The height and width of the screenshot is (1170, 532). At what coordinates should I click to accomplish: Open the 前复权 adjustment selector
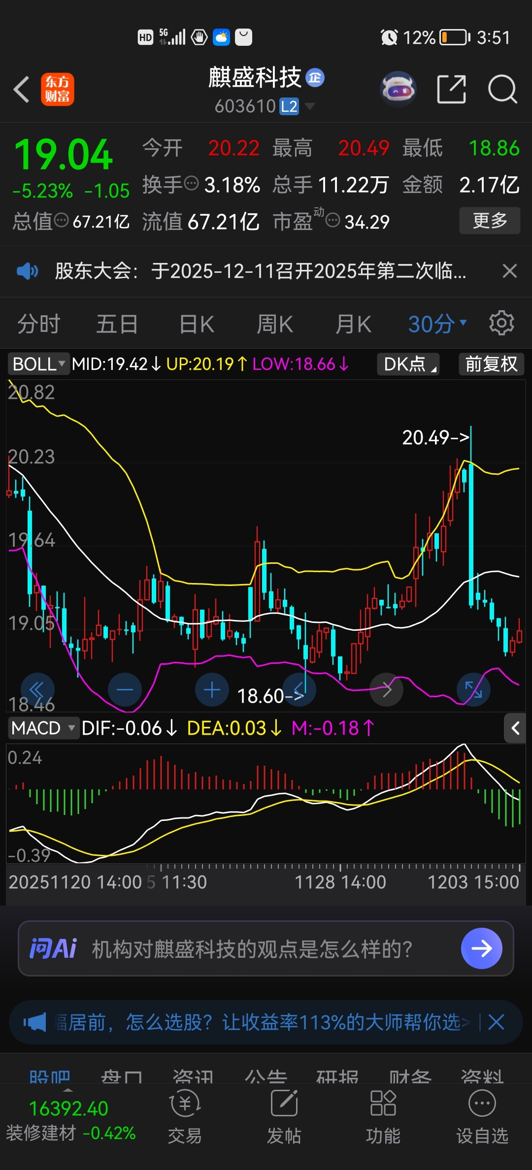pyautogui.click(x=491, y=364)
